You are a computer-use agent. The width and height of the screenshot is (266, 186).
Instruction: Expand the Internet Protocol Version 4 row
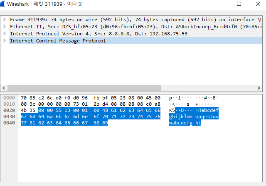tap(5, 34)
